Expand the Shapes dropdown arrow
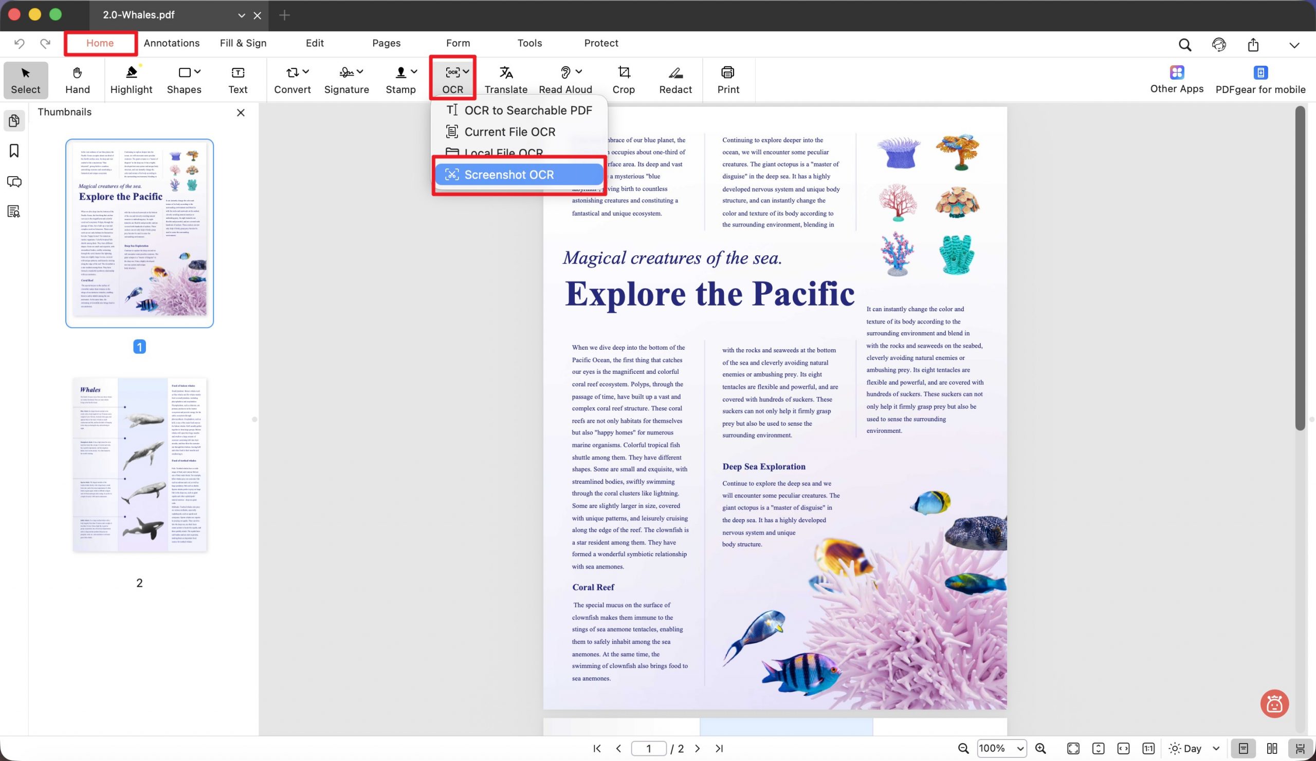This screenshot has height=761, width=1316. coord(197,72)
